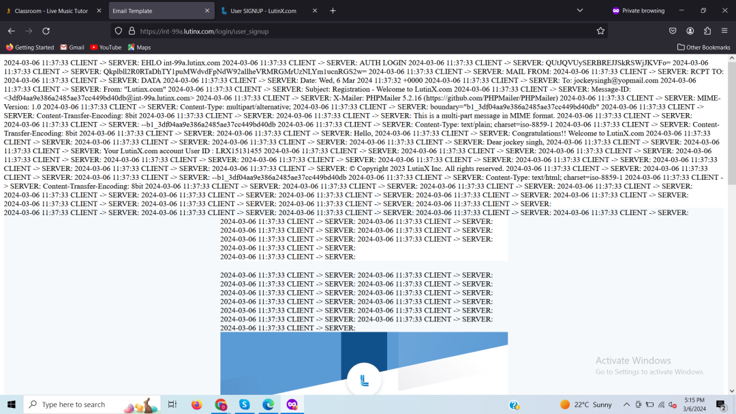Open a new browser tab
The height and width of the screenshot is (414, 736).
pos(333,11)
